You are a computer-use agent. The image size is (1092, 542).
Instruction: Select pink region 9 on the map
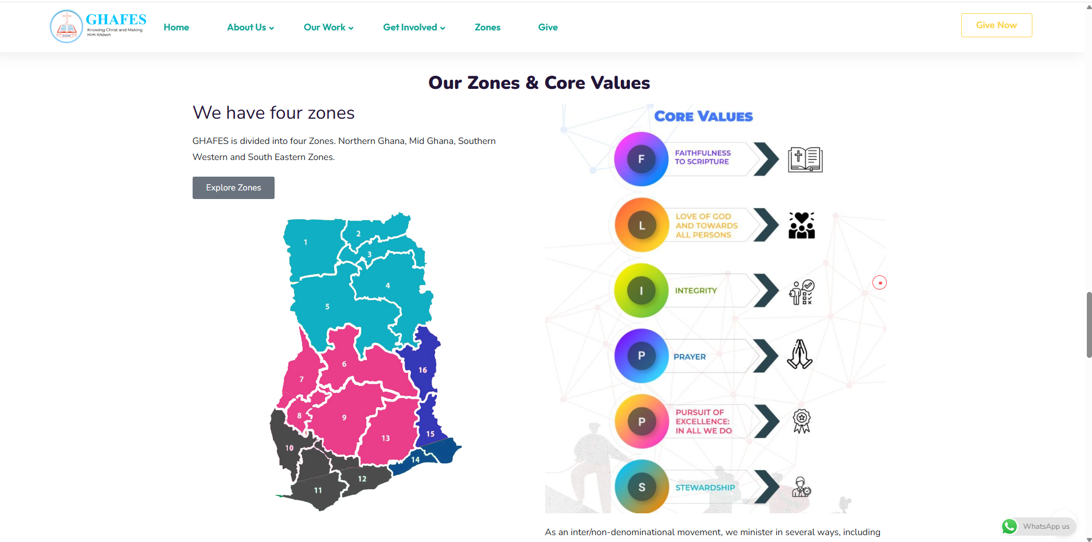(344, 418)
